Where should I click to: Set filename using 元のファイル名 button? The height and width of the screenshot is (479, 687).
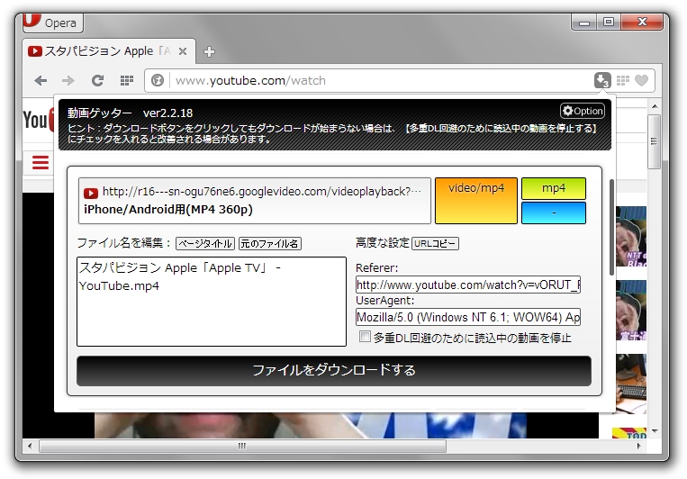(x=270, y=244)
